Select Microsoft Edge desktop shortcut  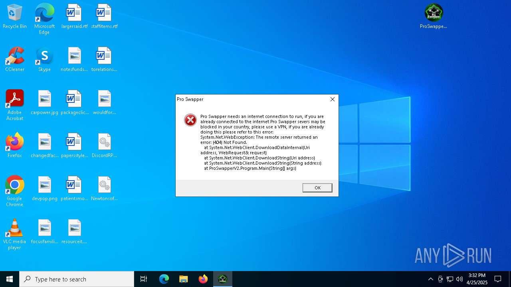pos(44,19)
